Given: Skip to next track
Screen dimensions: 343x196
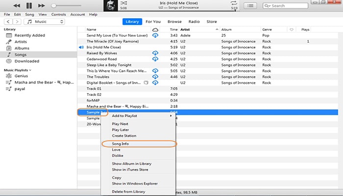Looking at the screenshot, I should [41, 5].
